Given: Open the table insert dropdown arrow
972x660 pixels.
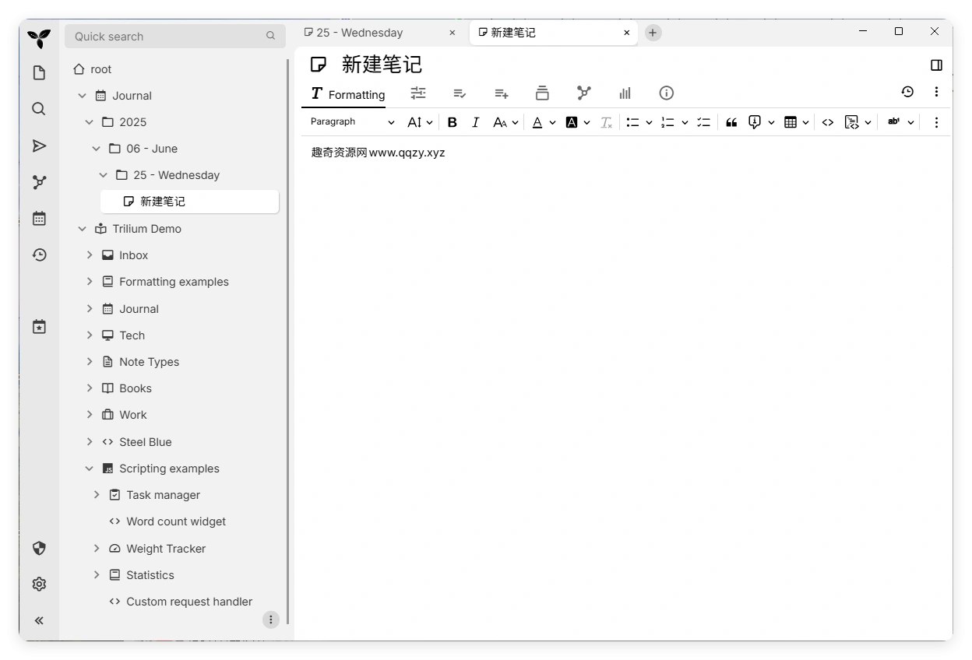Looking at the screenshot, I should click(806, 122).
